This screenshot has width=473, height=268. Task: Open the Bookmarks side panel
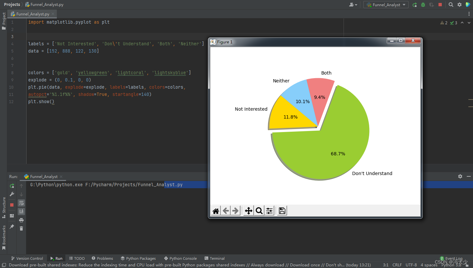(x=4, y=237)
